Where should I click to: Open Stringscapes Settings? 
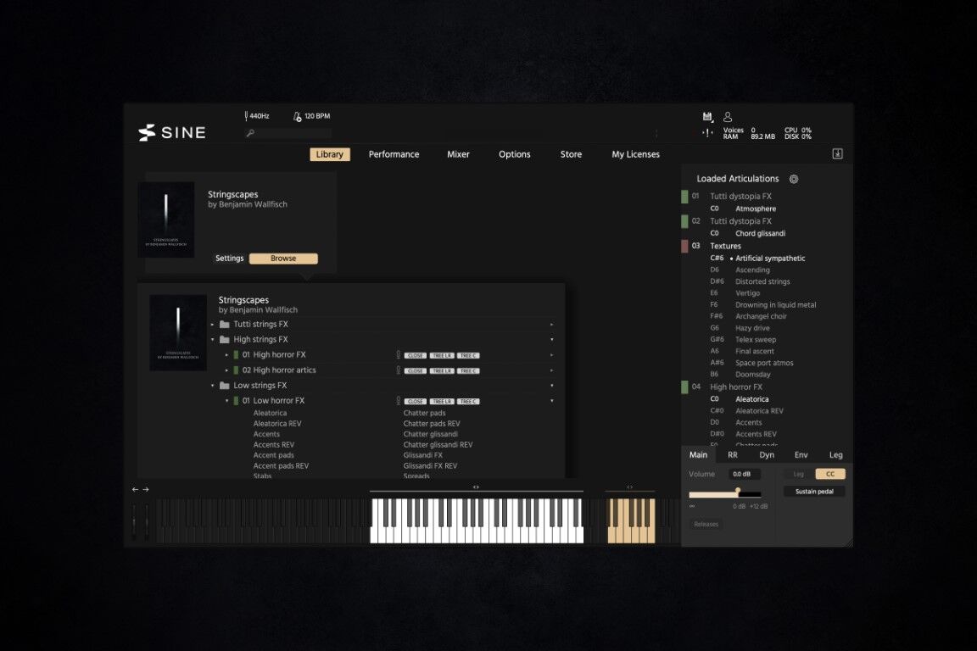pyautogui.click(x=229, y=259)
